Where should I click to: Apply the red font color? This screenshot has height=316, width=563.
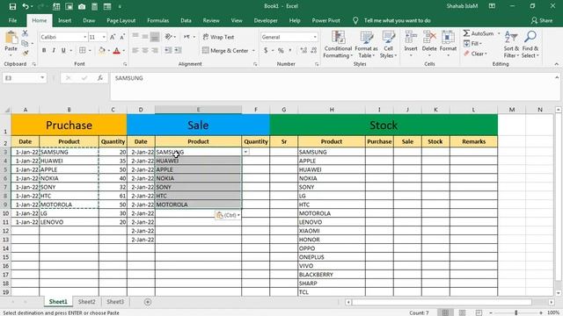point(116,51)
